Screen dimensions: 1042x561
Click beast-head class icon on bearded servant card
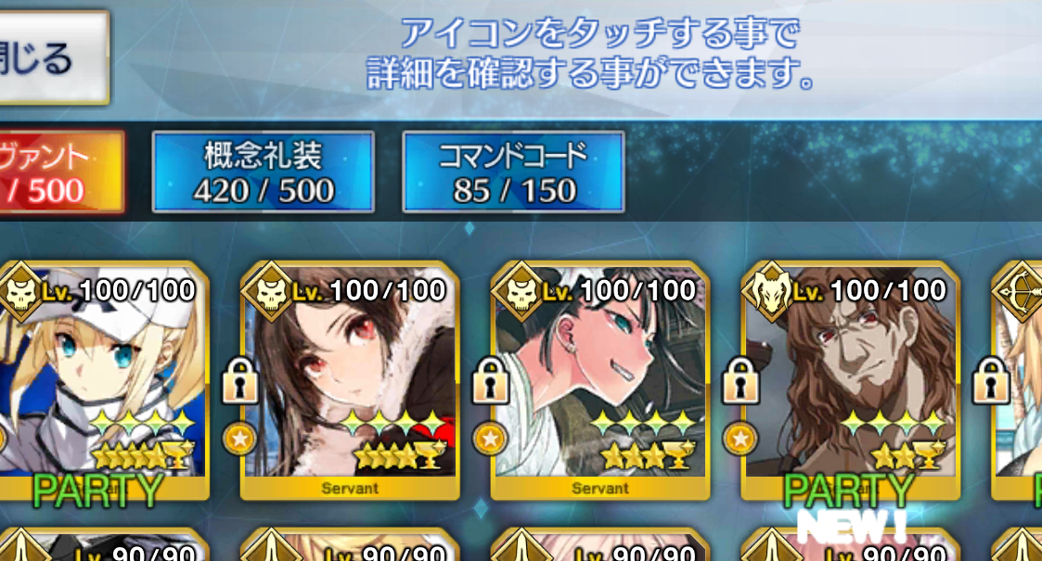(x=772, y=292)
